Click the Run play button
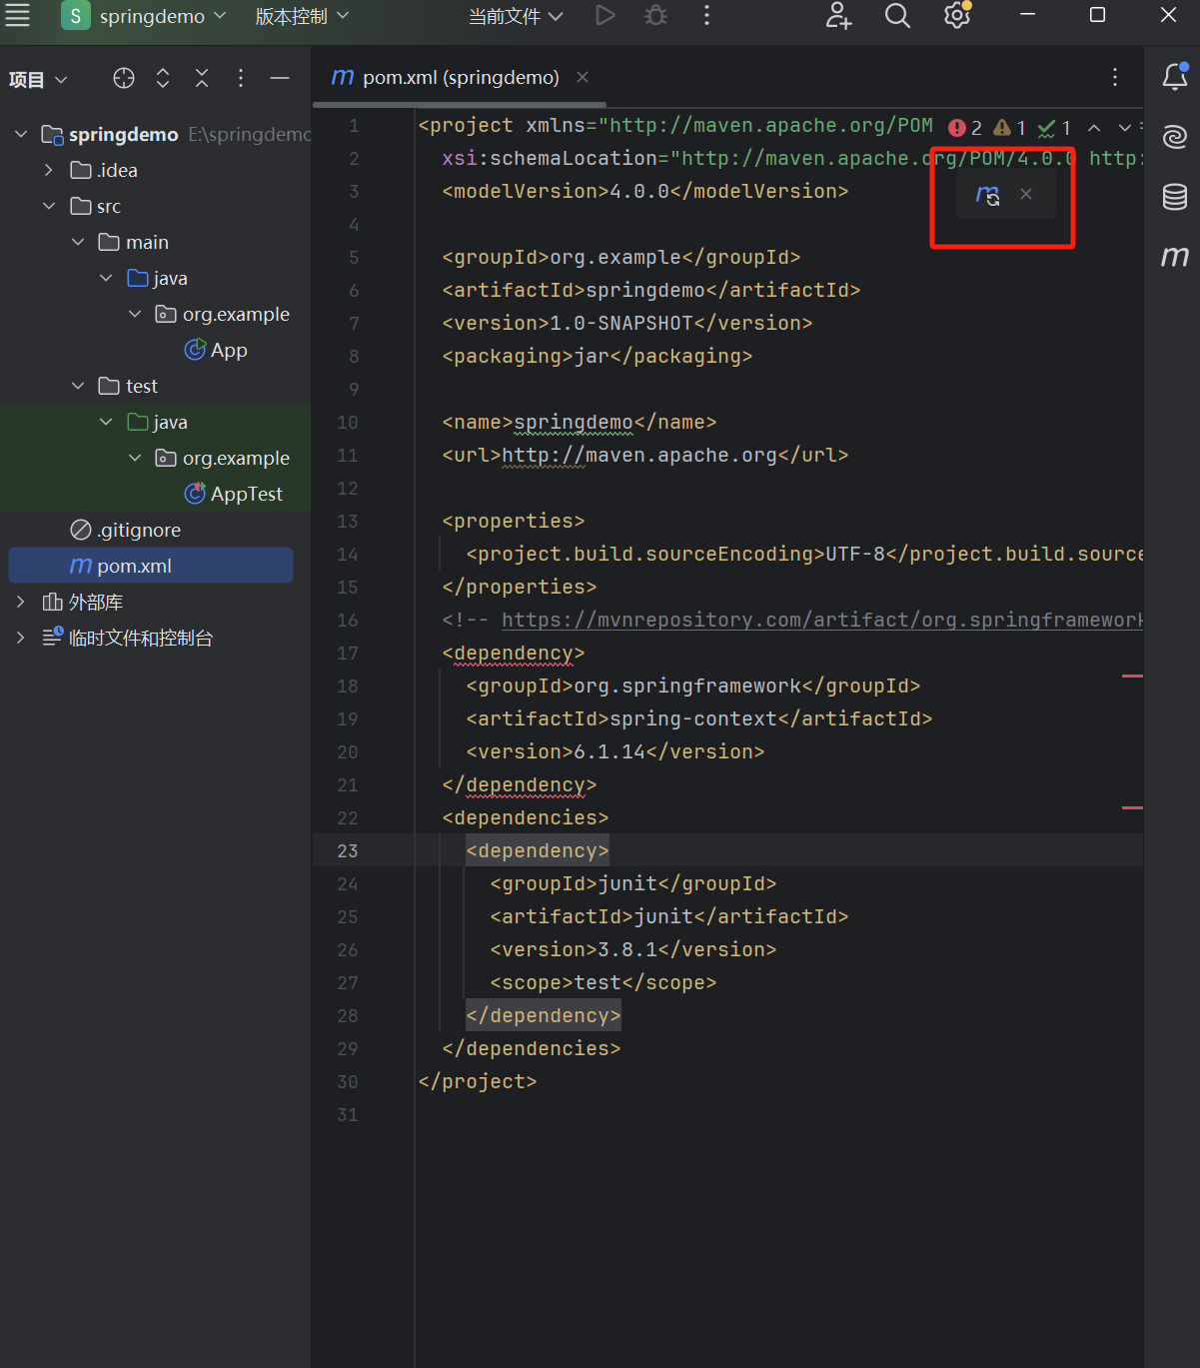This screenshot has width=1200, height=1368. pos(604,15)
